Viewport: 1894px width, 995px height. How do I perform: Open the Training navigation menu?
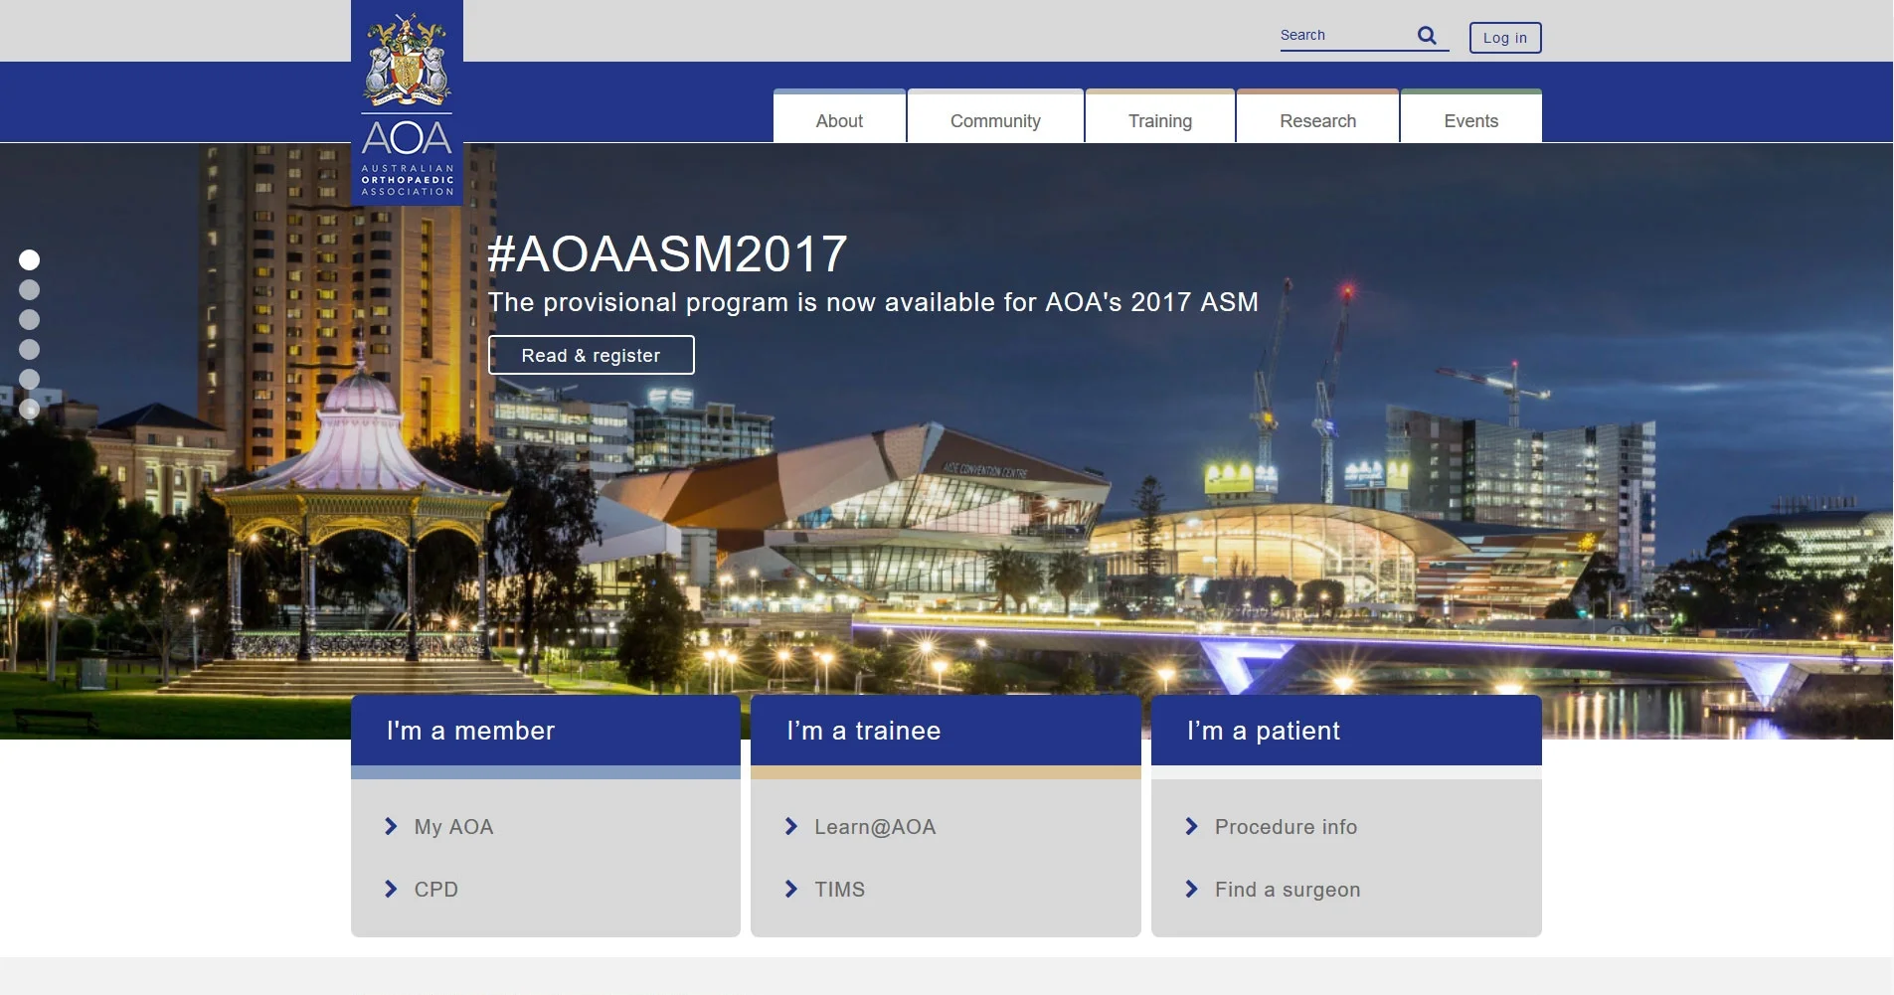(1159, 120)
